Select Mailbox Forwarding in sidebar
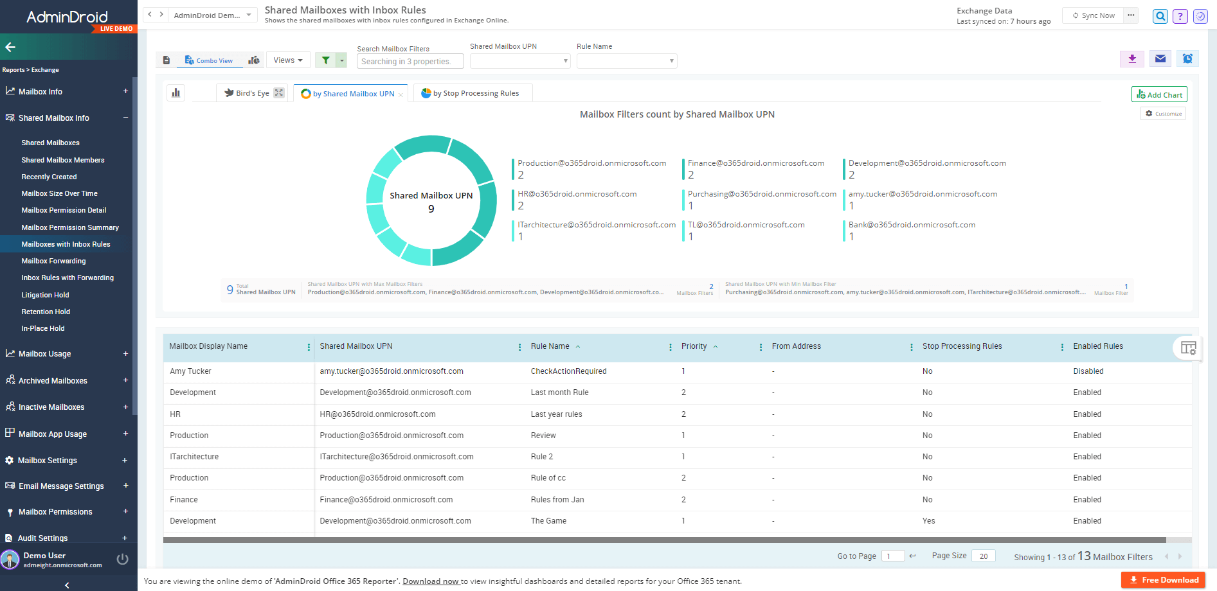Viewport: 1217px width, 591px height. pyautogui.click(x=53, y=261)
